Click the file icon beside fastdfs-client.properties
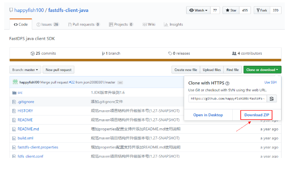Viewport: 291px width, 176px height. (x=14, y=147)
